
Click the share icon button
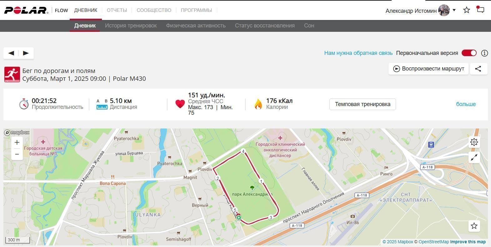(x=478, y=69)
